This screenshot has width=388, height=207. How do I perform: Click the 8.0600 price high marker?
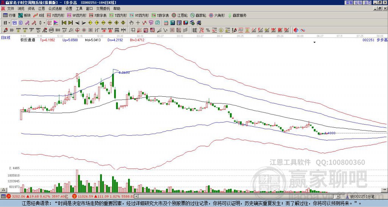[124, 73]
